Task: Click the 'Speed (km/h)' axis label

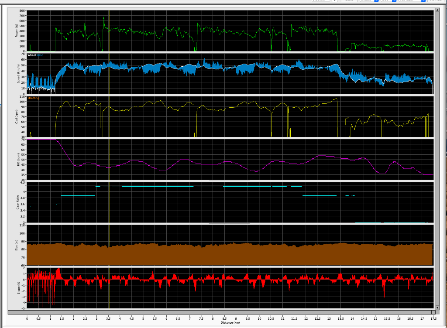Action: [x=18, y=74]
